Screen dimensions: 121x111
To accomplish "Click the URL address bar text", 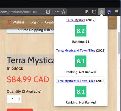I will (x=19, y=12).
